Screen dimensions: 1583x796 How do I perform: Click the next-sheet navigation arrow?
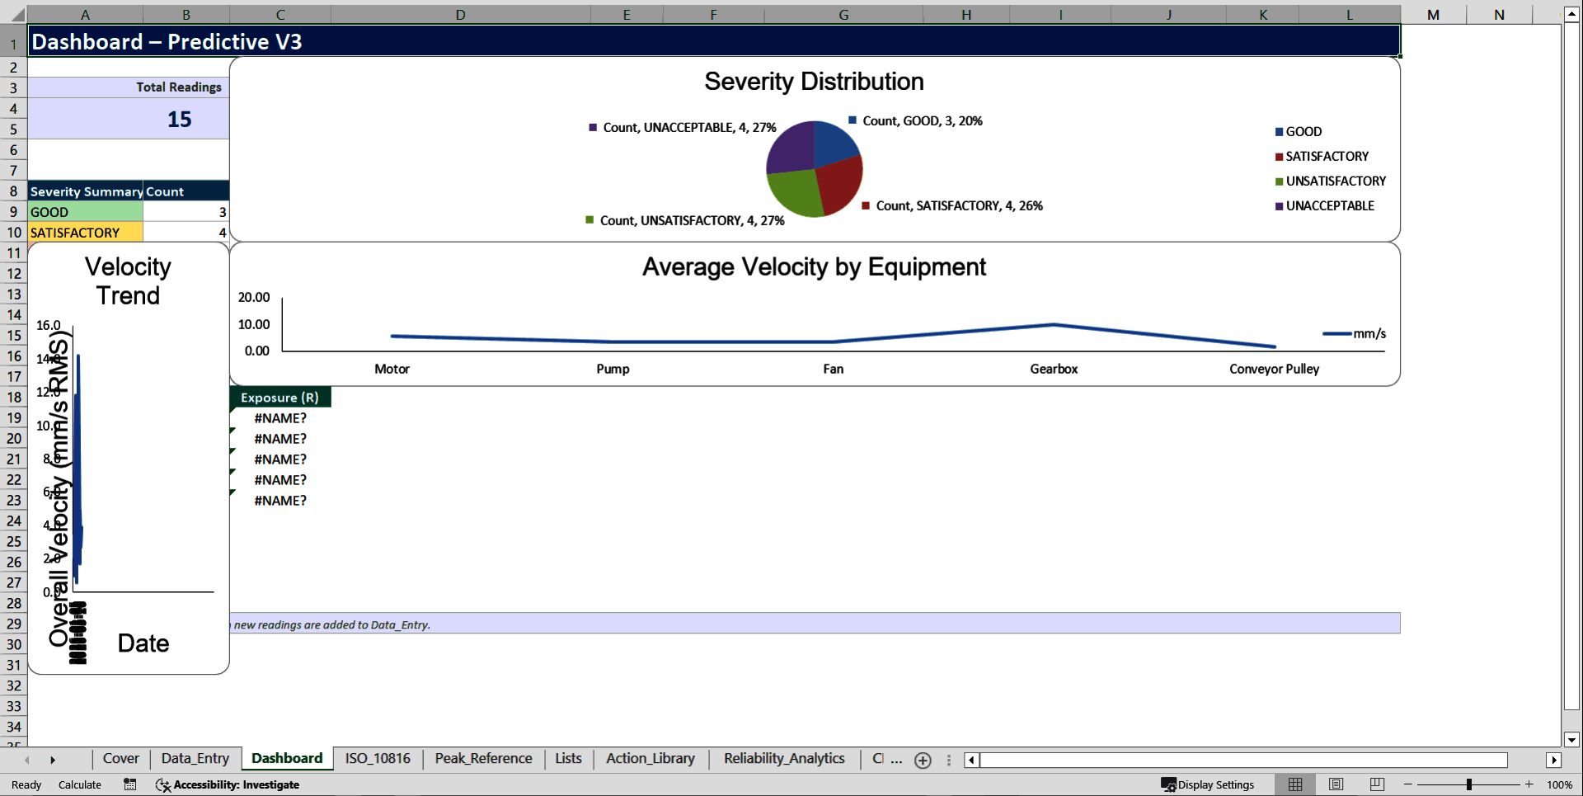click(x=53, y=760)
